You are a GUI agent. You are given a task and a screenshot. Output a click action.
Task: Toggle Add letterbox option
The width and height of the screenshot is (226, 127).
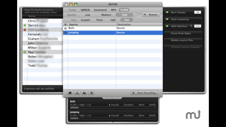[167, 26]
